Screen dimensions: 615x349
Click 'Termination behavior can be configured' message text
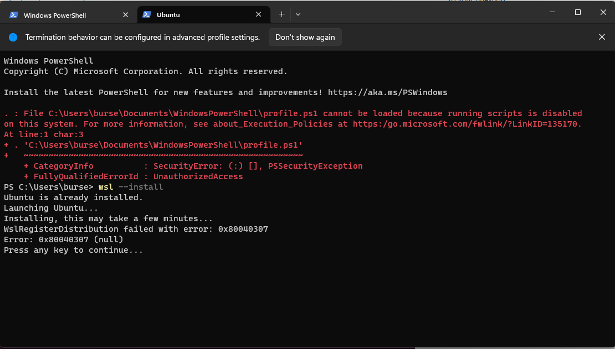(143, 37)
